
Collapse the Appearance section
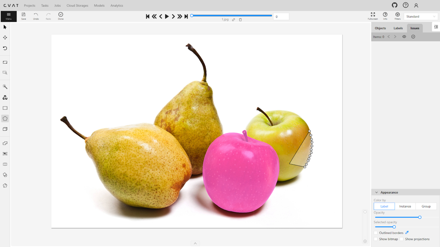tap(376, 192)
